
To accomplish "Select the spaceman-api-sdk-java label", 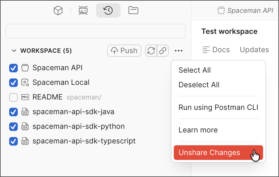I will click(x=73, y=112).
